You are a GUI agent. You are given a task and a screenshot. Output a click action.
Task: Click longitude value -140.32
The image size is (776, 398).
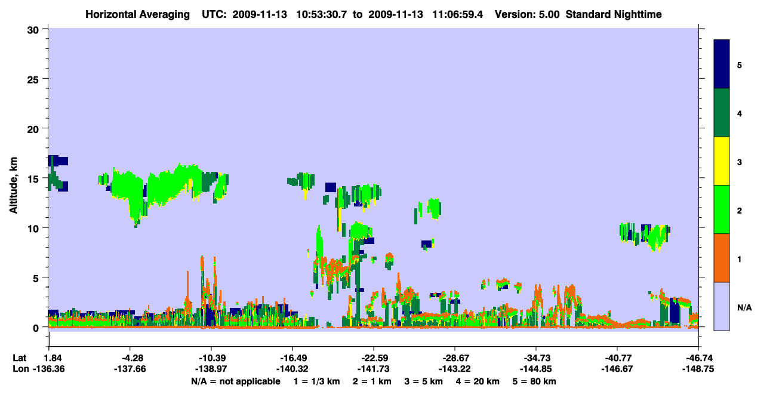point(292,369)
